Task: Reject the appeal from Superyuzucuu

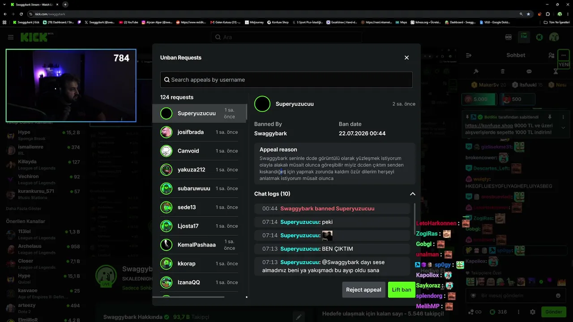Action: (x=363, y=290)
